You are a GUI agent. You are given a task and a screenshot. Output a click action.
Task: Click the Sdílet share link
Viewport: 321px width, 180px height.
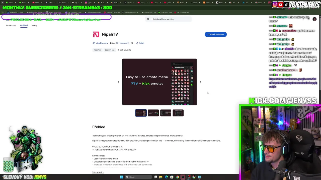141,43
